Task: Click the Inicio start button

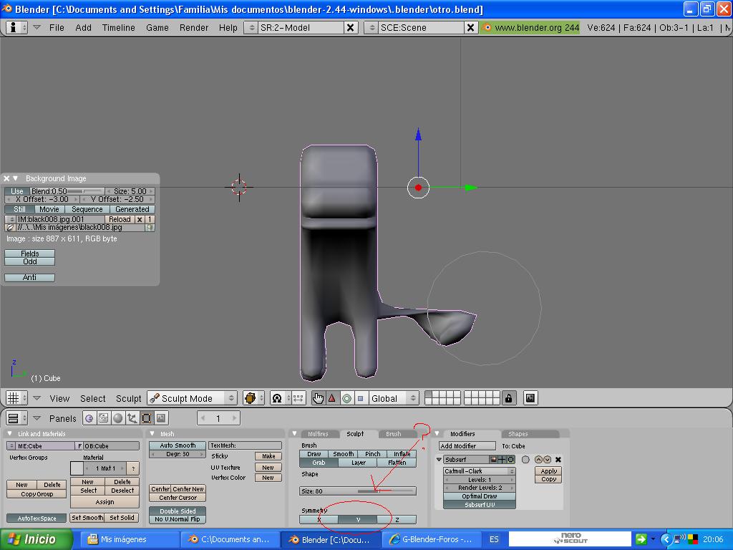Action: click(36, 539)
